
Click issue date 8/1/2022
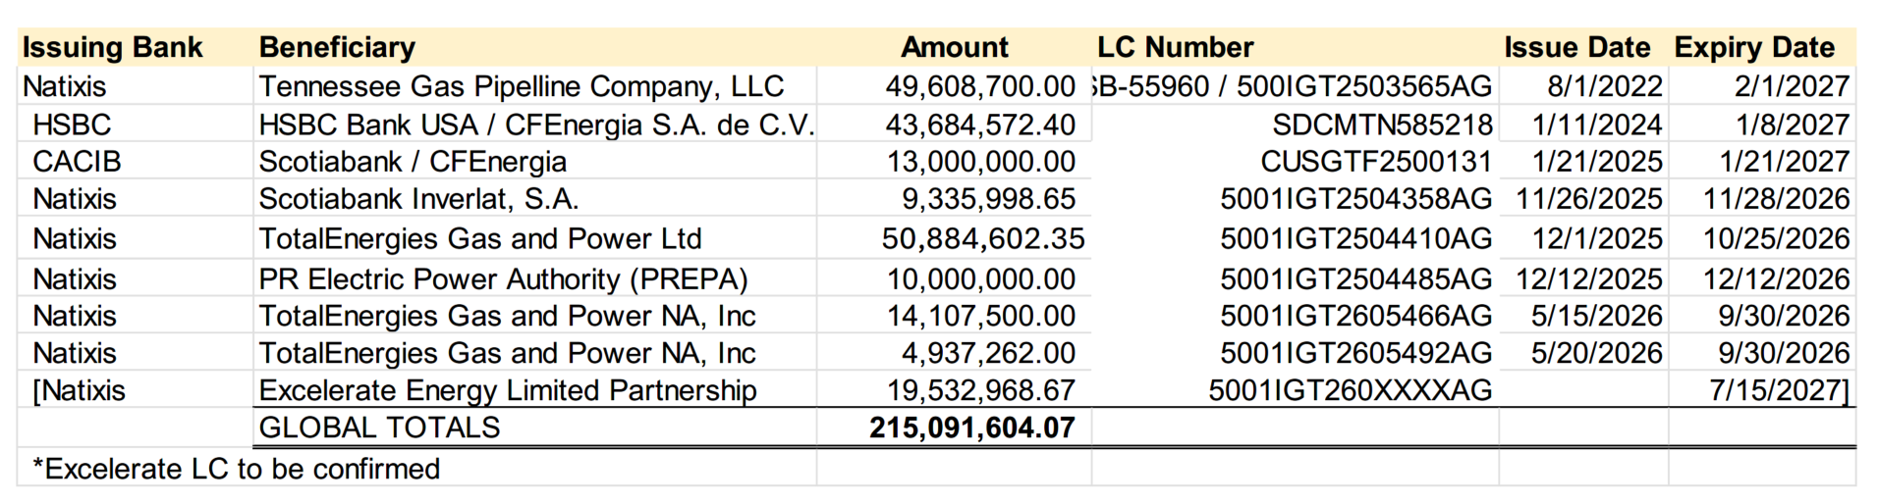tap(1605, 86)
